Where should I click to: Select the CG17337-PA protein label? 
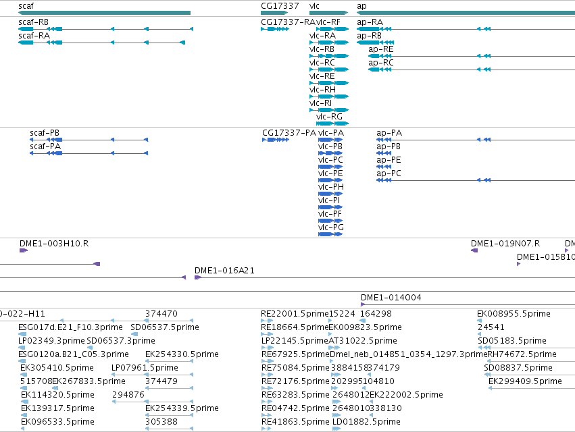tap(289, 133)
